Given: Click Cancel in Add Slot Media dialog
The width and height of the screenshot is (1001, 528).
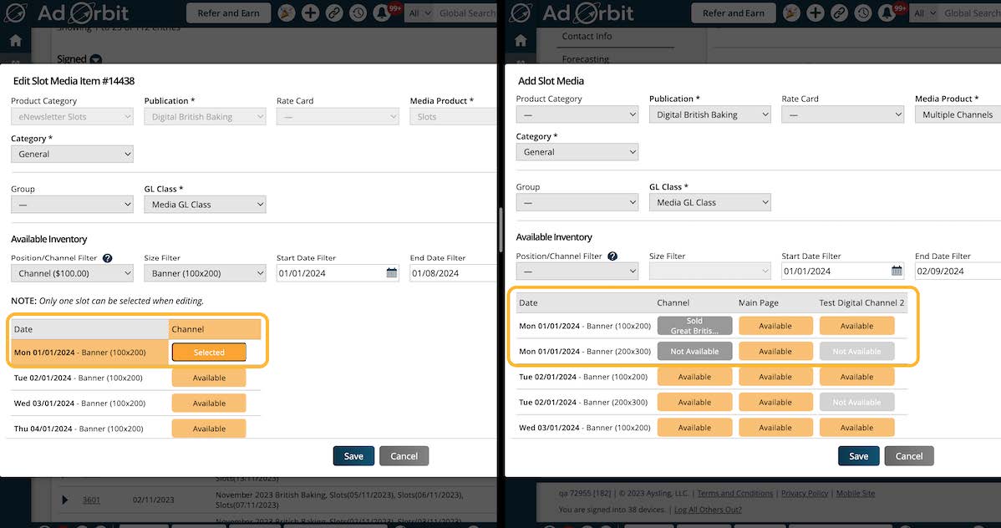Looking at the screenshot, I should [909, 456].
